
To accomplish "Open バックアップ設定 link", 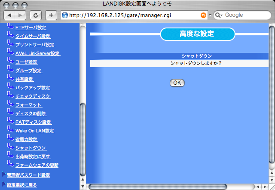I will tap(33, 88).
